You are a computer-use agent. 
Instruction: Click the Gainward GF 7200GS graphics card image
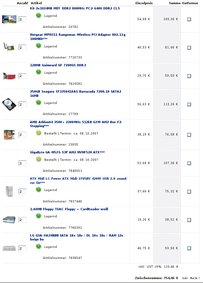coord(9,76)
